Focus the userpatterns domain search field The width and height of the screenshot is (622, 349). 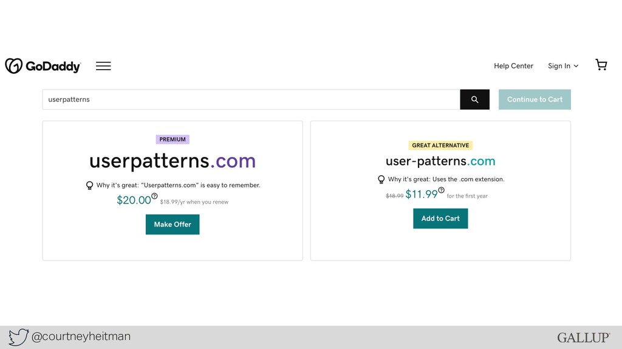251,99
